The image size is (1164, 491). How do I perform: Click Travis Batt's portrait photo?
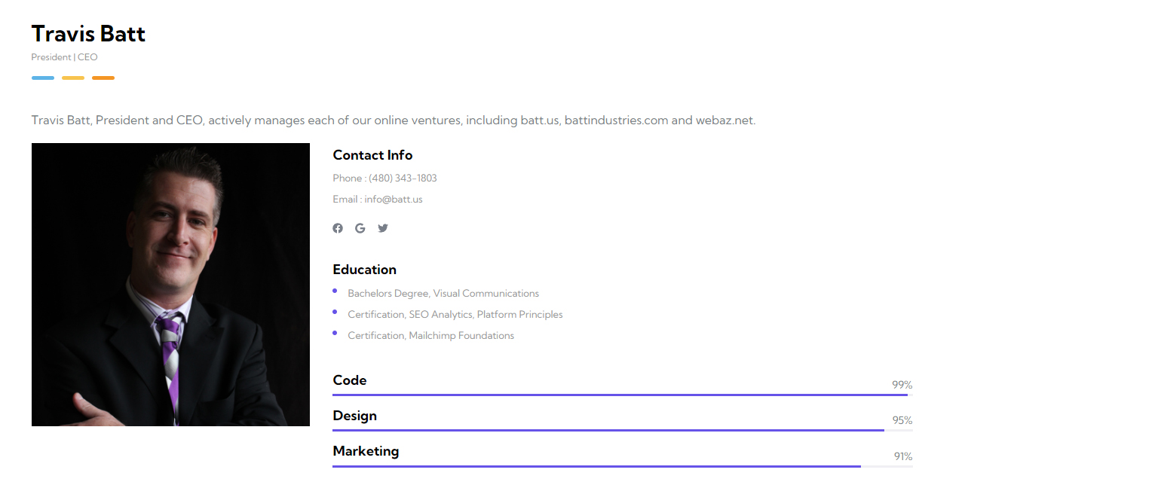pyautogui.click(x=170, y=285)
